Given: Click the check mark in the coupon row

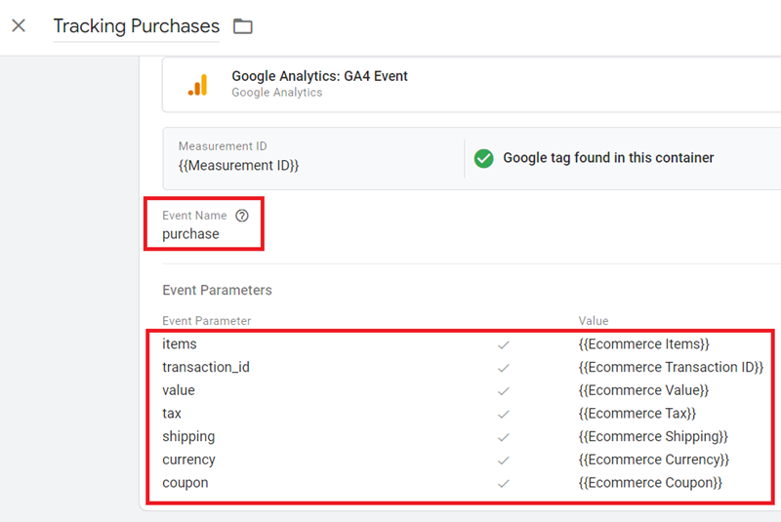Looking at the screenshot, I should click(504, 483).
